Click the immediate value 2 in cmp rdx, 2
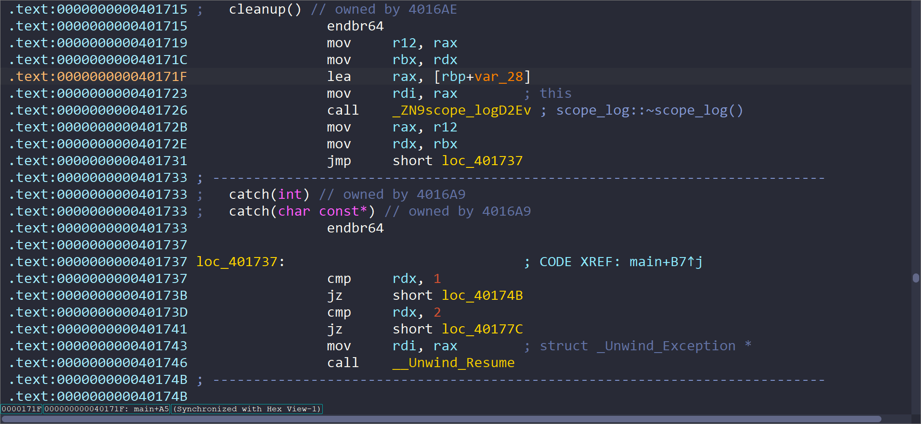 click(x=437, y=312)
